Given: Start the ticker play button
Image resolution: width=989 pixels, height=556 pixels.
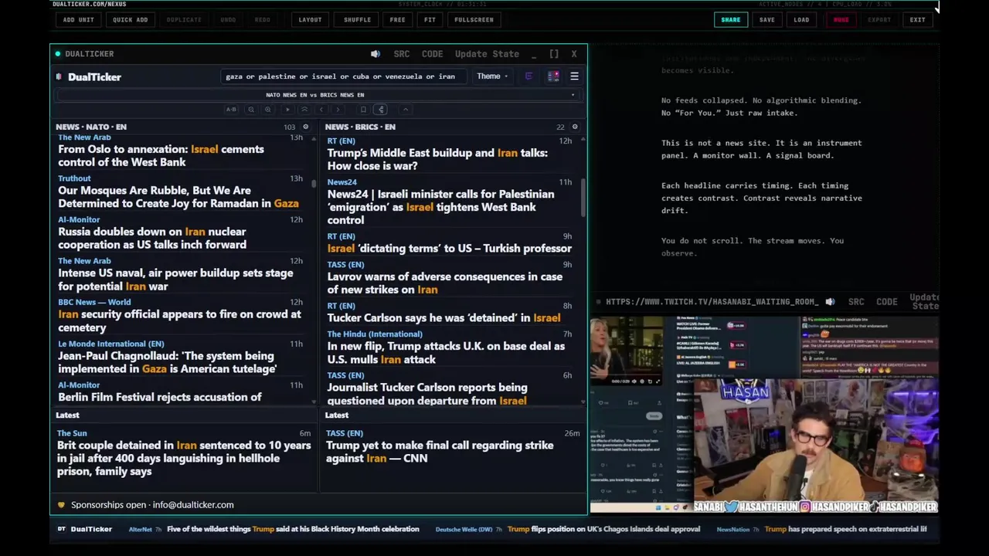Looking at the screenshot, I should click(287, 110).
